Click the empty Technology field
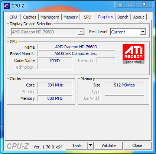The image size is (156, 154). [x=55, y=67]
